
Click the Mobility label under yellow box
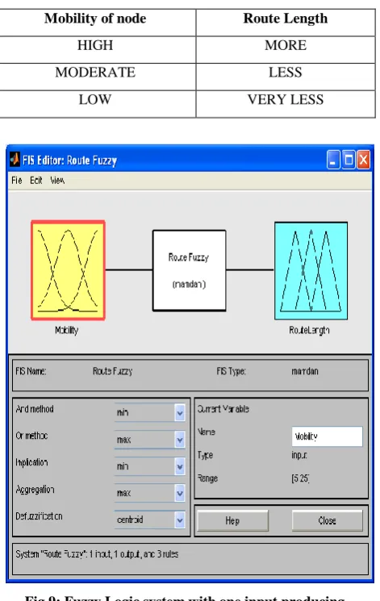(67, 330)
